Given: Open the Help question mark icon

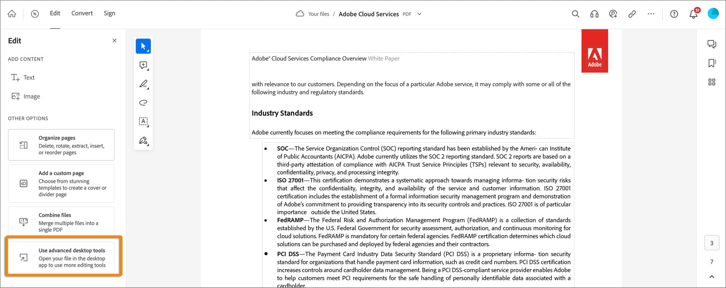Looking at the screenshot, I should point(674,14).
